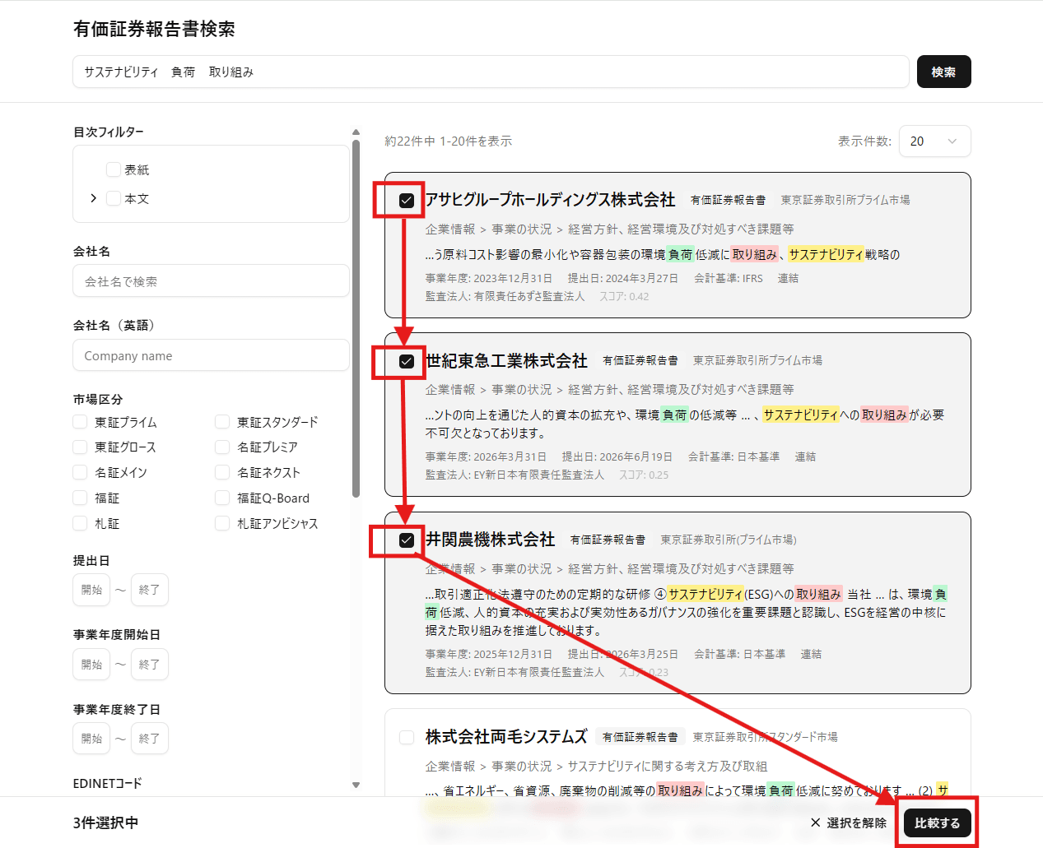The height and width of the screenshot is (848, 1043).
Task: Uncheck 世紀東急工業株式会社 result checkbox
Action: pos(407,362)
